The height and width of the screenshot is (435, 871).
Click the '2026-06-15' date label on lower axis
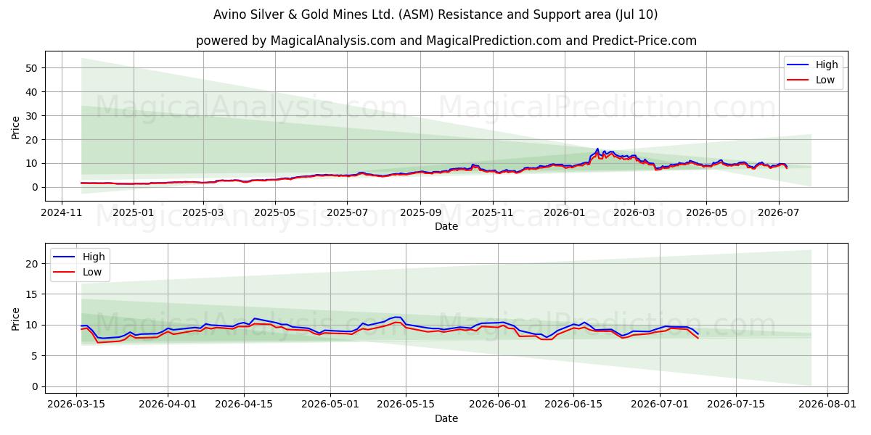tap(573, 405)
